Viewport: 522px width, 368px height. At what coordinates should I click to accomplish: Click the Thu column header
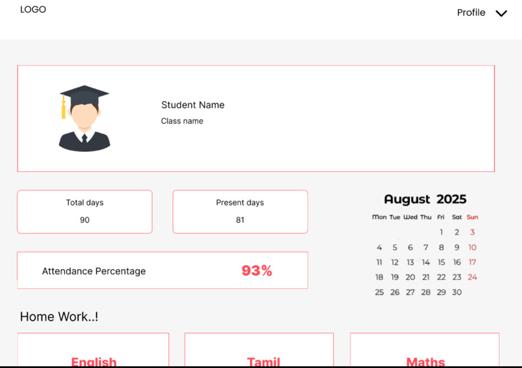click(426, 217)
